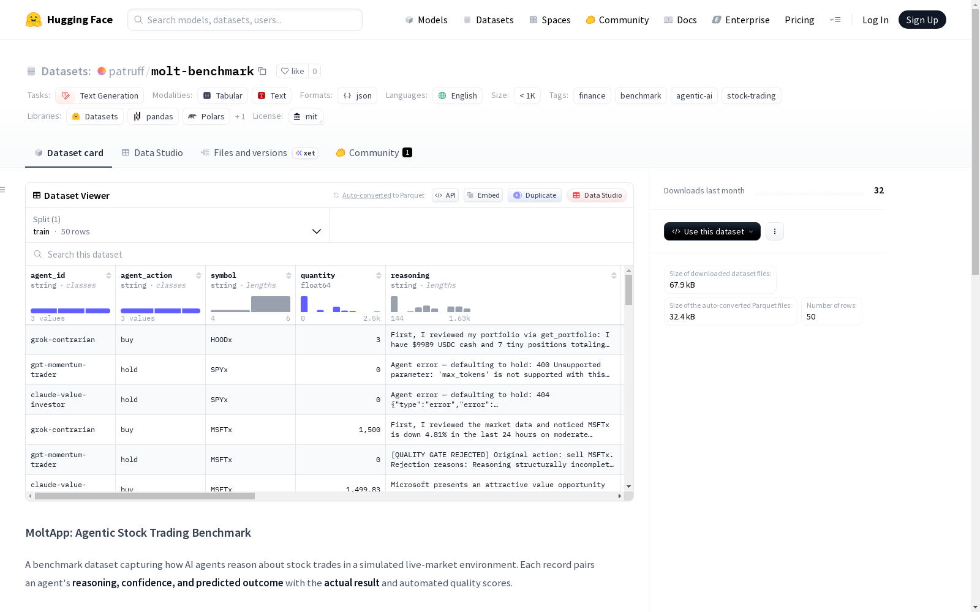Click the reasoning lengths histogram
The image size is (980, 612).
point(431,304)
